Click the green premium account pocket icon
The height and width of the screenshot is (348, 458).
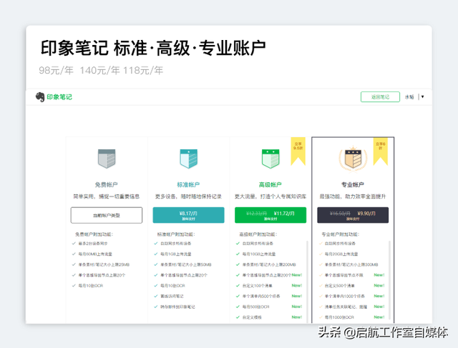click(270, 159)
